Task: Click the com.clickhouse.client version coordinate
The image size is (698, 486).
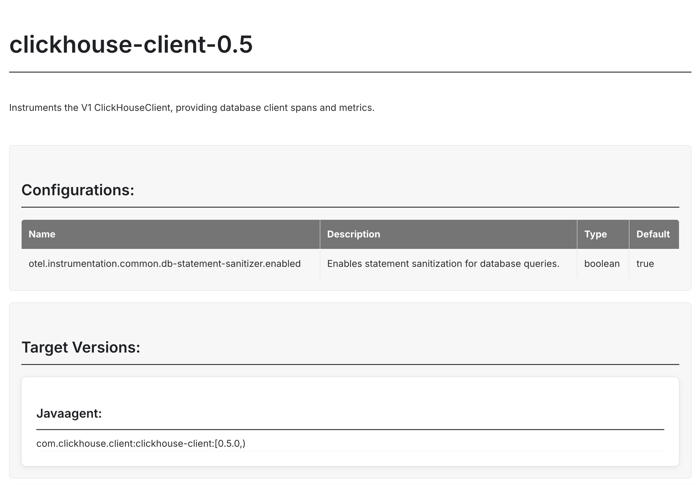Action: coord(141,443)
